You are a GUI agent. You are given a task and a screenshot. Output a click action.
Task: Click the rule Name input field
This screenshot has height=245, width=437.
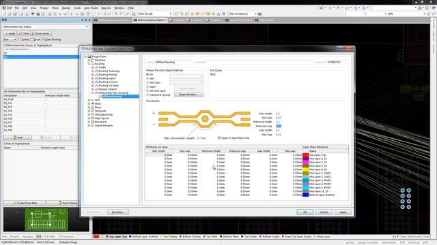pos(173,62)
